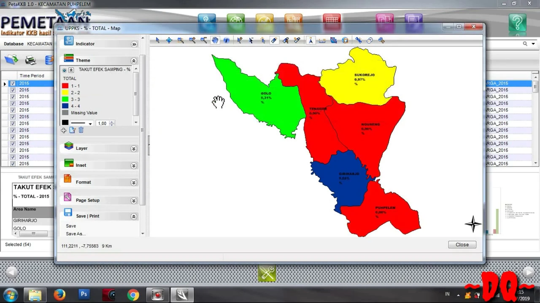Screen dimensions: 540x303
Task: Click the zoom out magnifier tool
Action: click(204, 40)
